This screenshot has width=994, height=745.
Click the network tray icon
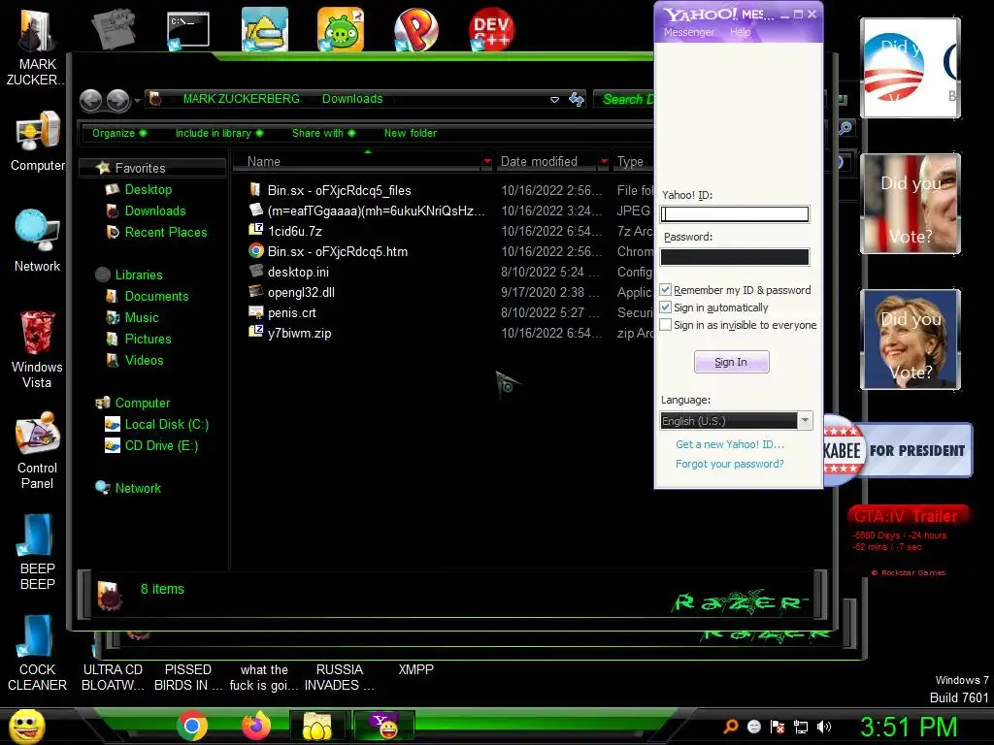pyautogui.click(x=801, y=727)
